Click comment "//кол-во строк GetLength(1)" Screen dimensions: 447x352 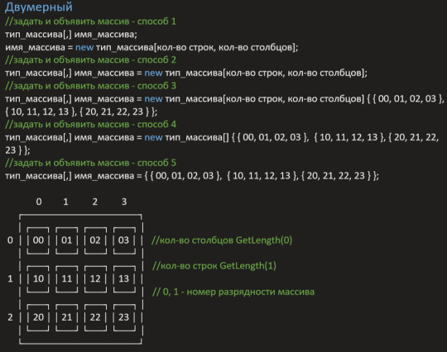point(214,266)
